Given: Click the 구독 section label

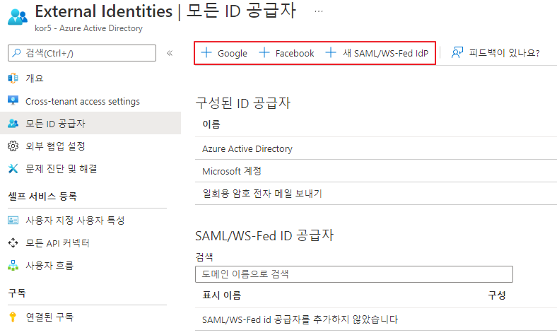Looking at the screenshot, I should pyautogui.click(x=17, y=293).
